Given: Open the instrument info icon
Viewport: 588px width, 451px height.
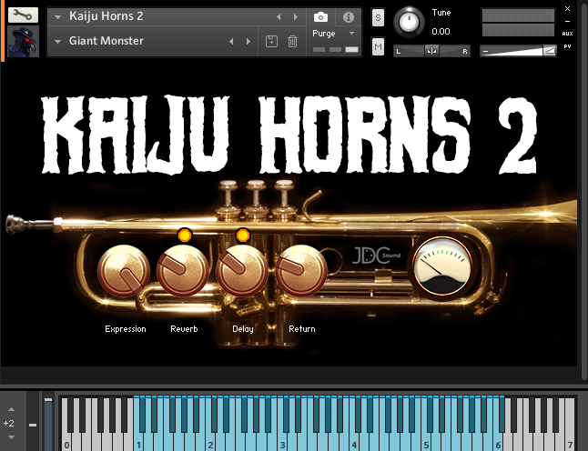Looking at the screenshot, I should click(x=349, y=17).
